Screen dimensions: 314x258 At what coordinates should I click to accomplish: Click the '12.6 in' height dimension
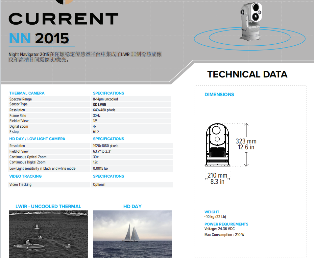pyautogui.click(x=246, y=147)
